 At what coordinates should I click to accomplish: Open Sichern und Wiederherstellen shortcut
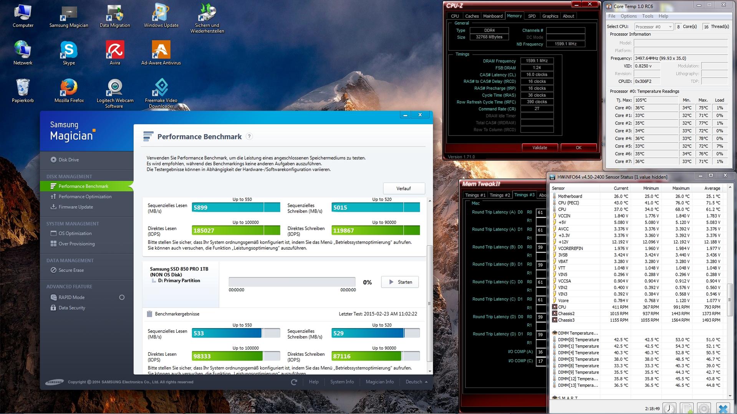point(207,18)
